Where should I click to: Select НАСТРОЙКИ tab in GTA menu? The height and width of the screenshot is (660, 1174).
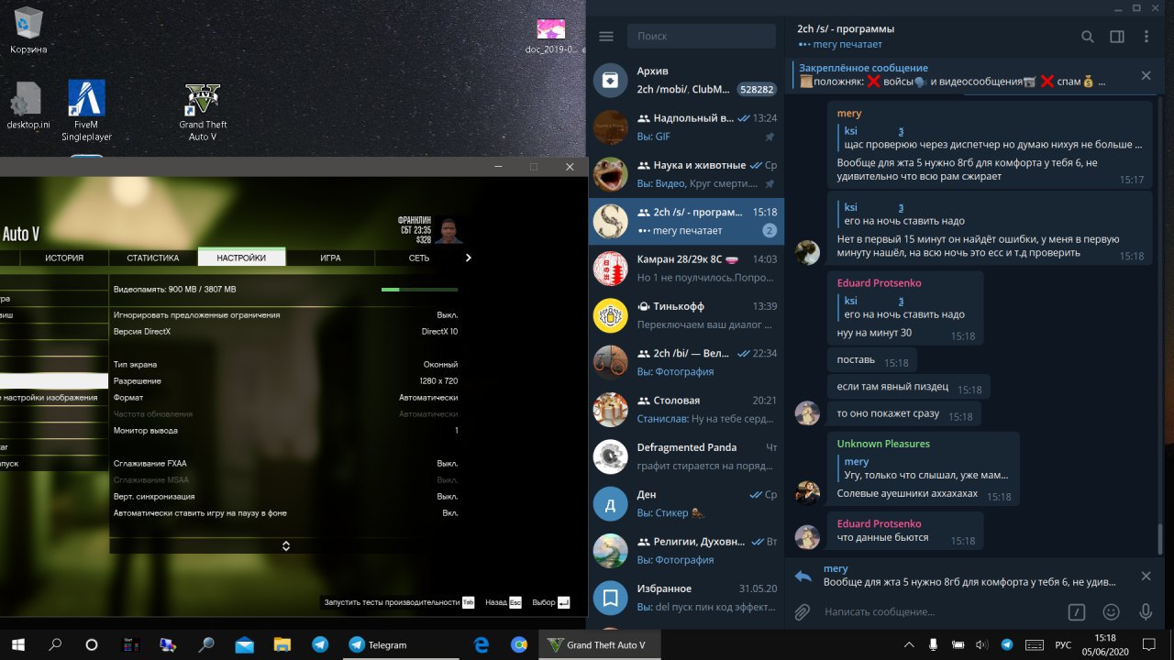point(241,258)
